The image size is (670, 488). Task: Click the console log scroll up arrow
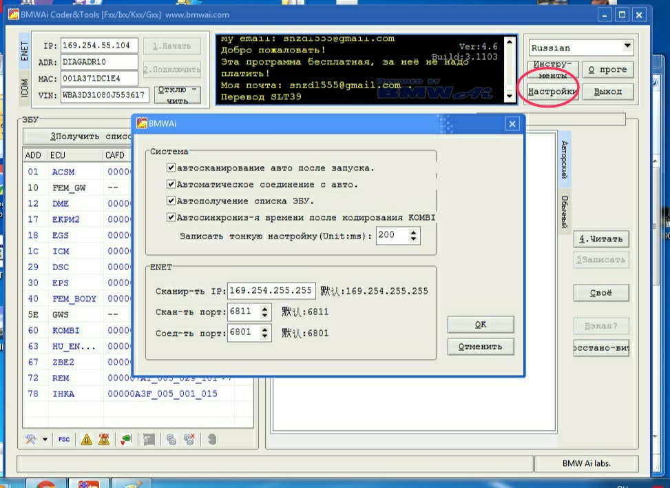(x=509, y=42)
